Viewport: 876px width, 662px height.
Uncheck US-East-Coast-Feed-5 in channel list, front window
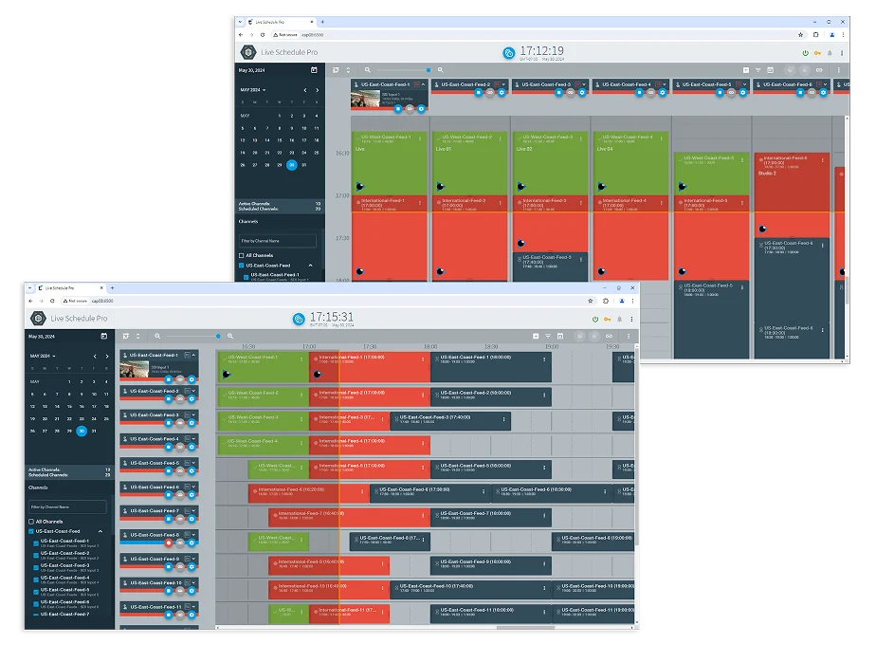point(36,592)
